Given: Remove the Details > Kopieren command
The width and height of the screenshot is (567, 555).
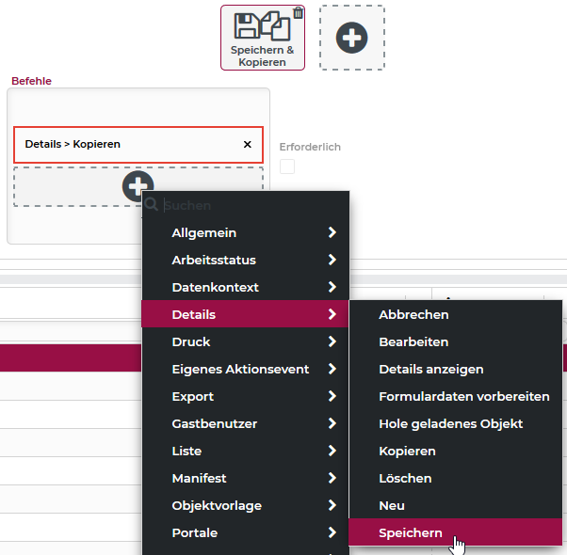Looking at the screenshot, I should [x=248, y=145].
